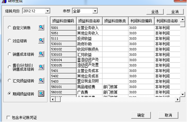This screenshot has height=122, width=187.
Task: Select 售价(计划价)销售成本结转 radio option
Action: 9,67
